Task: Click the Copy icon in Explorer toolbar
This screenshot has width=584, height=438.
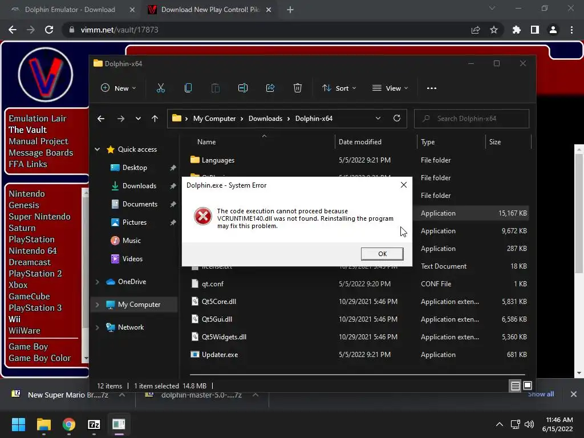Action: tap(188, 88)
